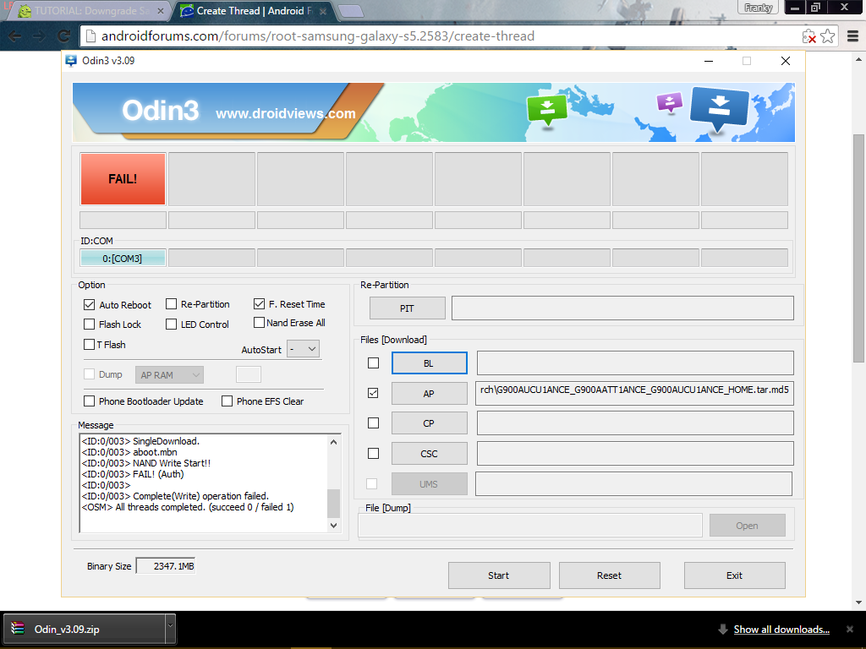The width and height of the screenshot is (866, 649).
Task: Click the PIT button
Action: pos(407,308)
